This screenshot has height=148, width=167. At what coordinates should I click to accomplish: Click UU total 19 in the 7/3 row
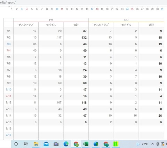(x=160, y=44)
